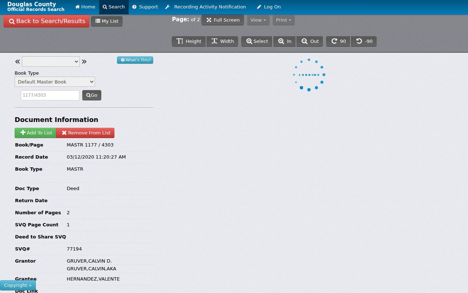The width and height of the screenshot is (468, 293).
Task: Rotate document -90 degrees counterclockwise
Action: coord(364,41)
